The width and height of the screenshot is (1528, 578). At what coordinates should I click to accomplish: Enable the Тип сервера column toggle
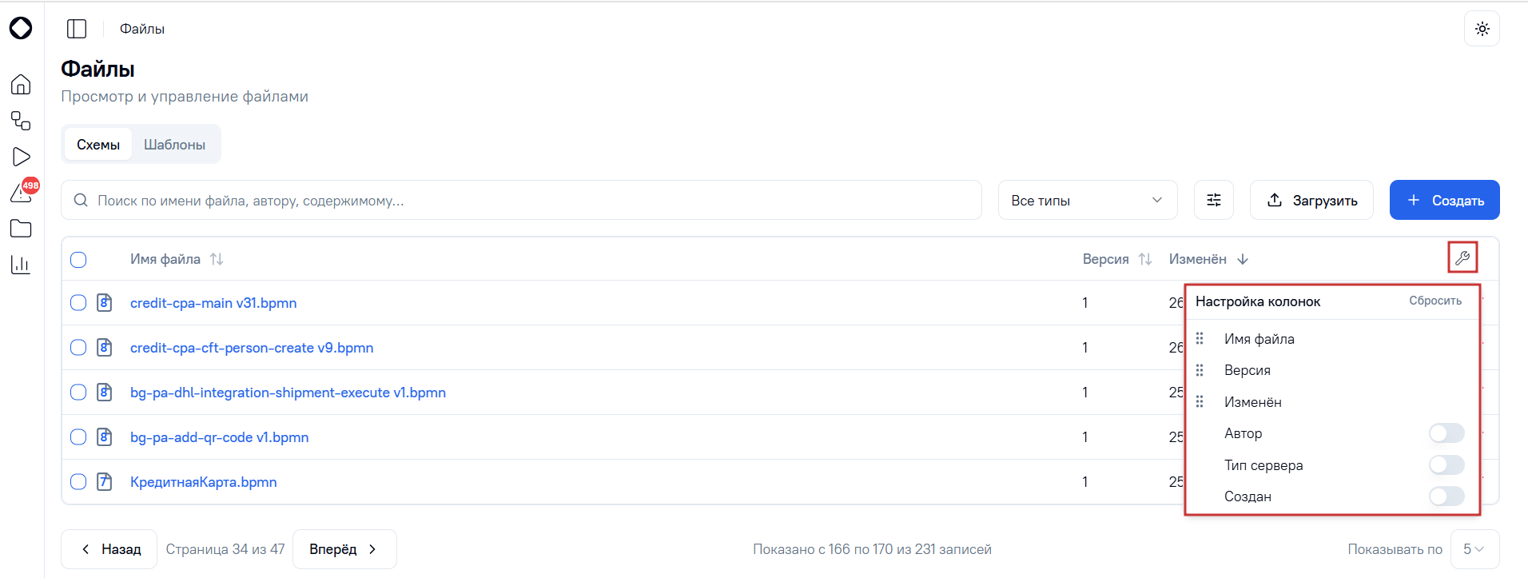tap(1446, 465)
